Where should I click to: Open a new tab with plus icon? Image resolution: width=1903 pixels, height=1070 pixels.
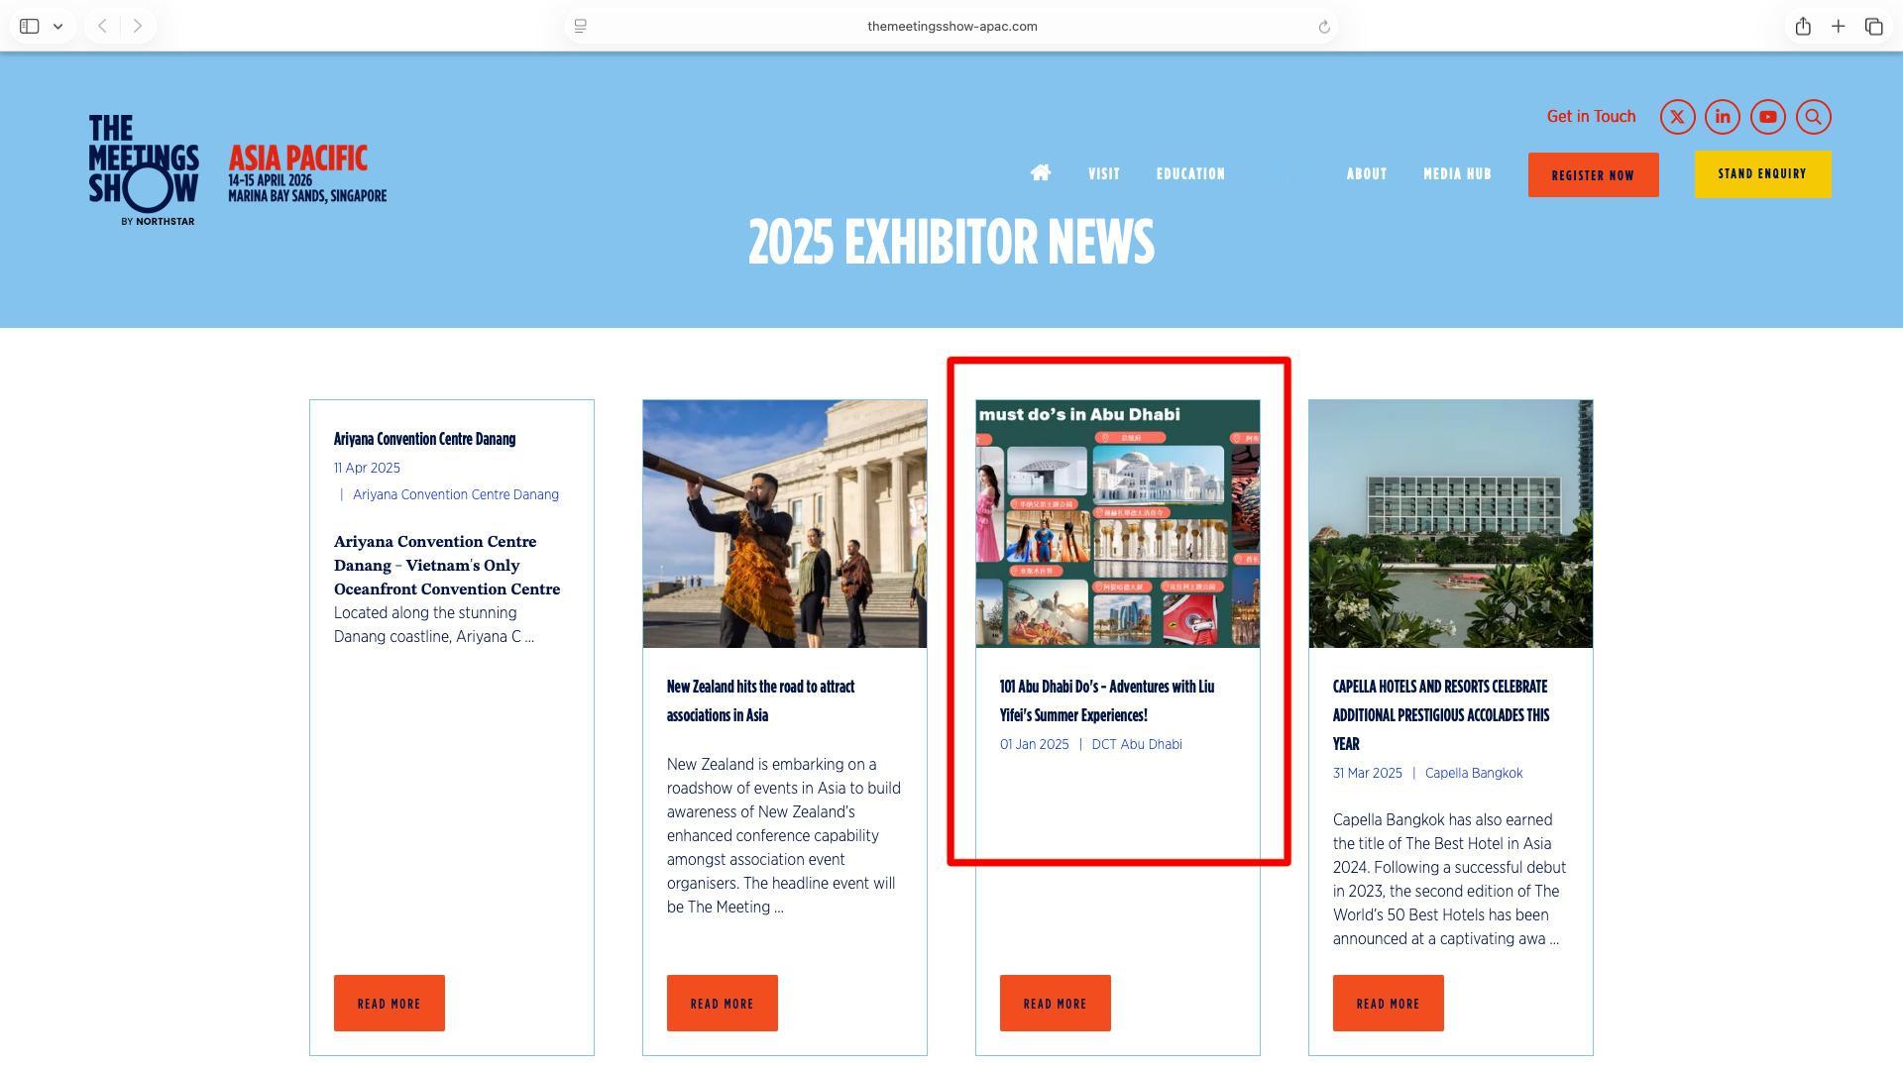[x=1838, y=27]
